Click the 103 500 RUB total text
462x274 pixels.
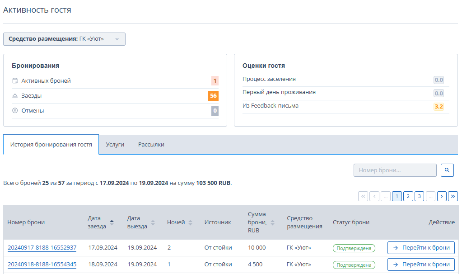click(x=213, y=183)
